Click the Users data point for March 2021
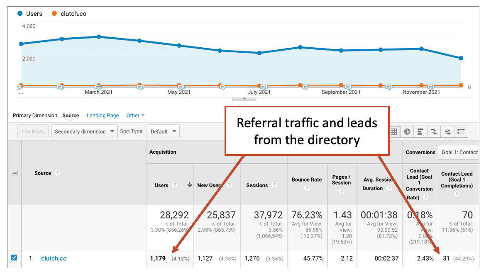 [99, 36]
